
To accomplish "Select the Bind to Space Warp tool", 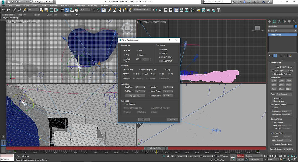I will pyautogui.click(x=25, y=10).
